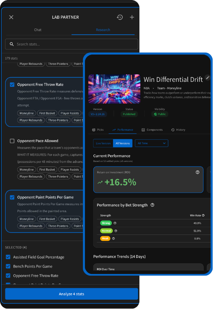
Task: Click the ROI upward trend arrow icon
Action: pyautogui.click(x=100, y=182)
